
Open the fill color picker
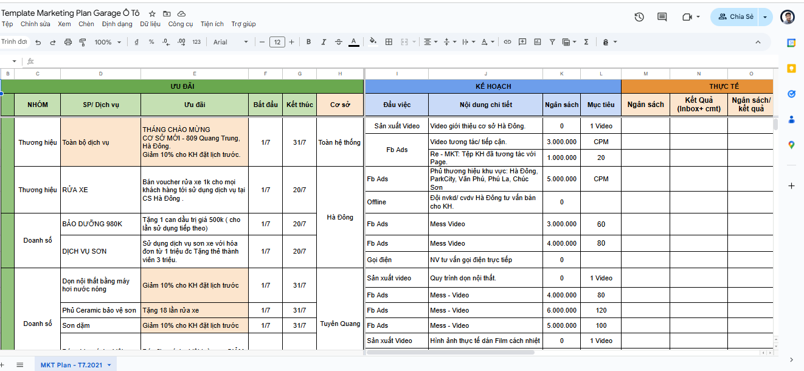coord(373,42)
